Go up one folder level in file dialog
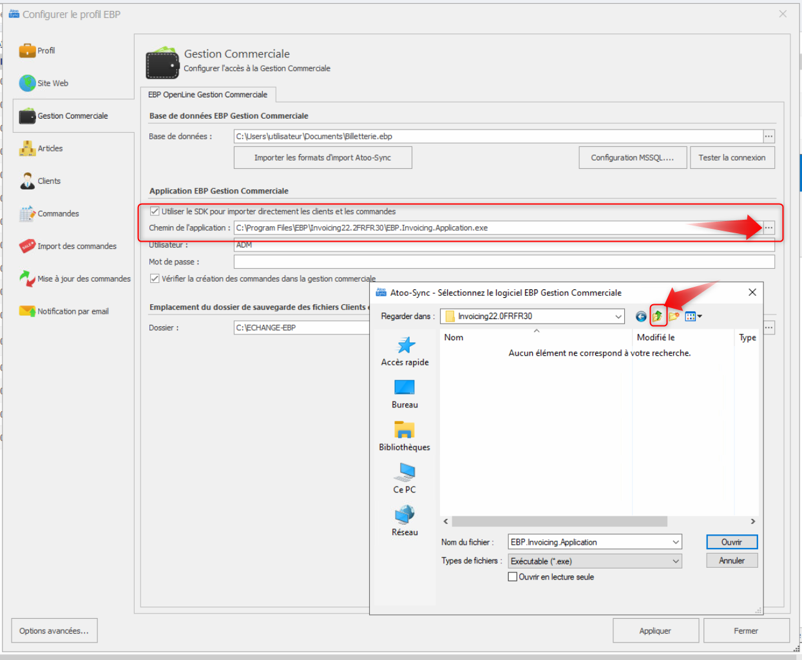 click(658, 316)
